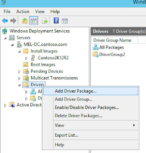Image resolution: width=146 pixels, height=153 pixels.
Task: Click the Servers node icon
Action: tap(12, 38)
